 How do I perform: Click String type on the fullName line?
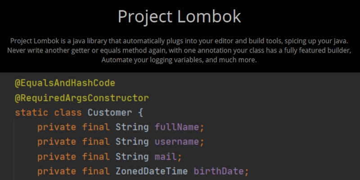pyautogui.click(x=132, y=127)
